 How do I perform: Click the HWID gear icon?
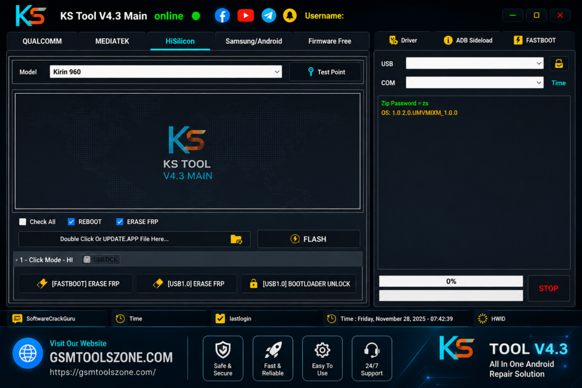point(483,319)
